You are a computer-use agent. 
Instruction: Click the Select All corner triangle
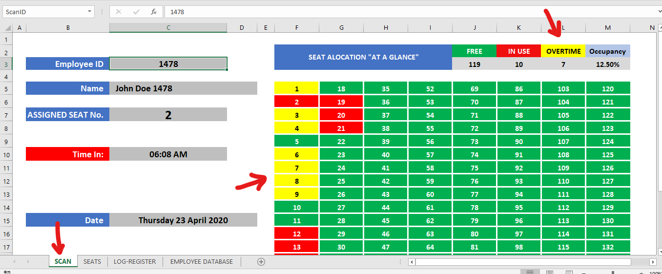(x=7, y=28)
